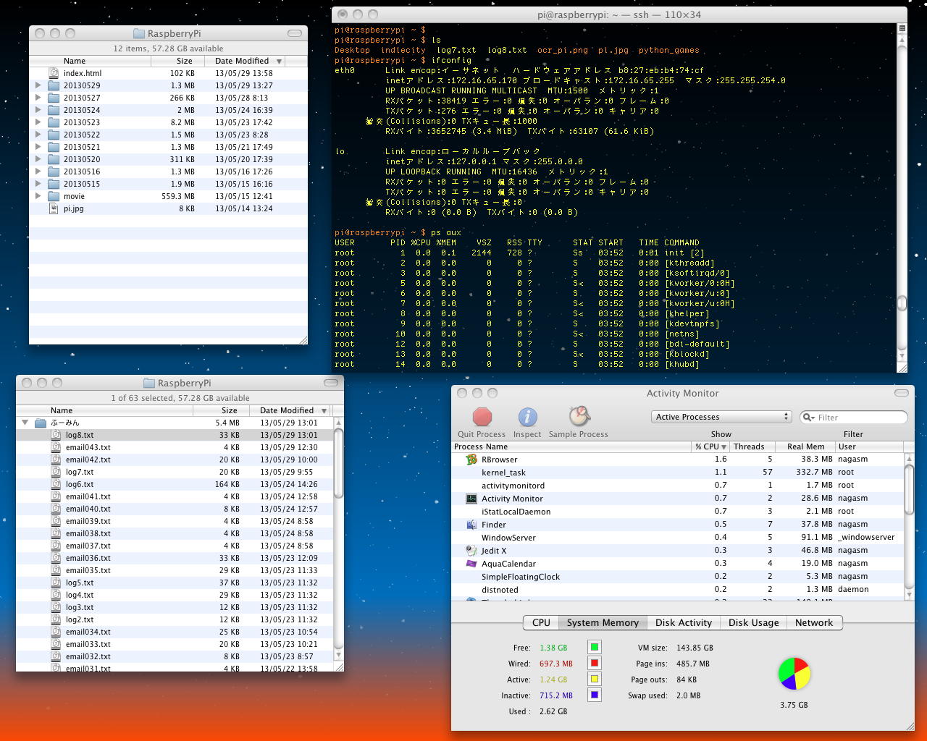Toggle toolbar pill button in Activity Monitor
This screenshot has height=741, width=927.
pos(901,393)
